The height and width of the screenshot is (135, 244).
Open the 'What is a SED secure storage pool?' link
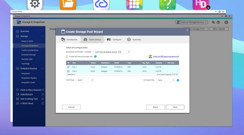tap(166, 57)
